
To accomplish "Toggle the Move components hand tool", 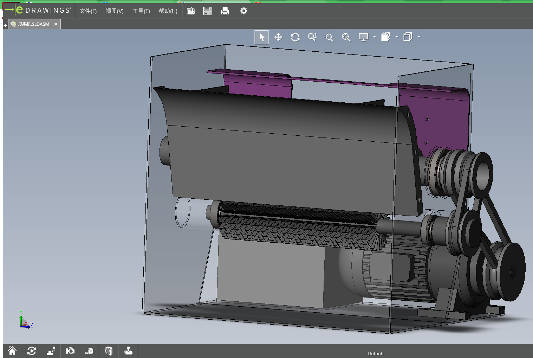I will [x=70, y=351].
